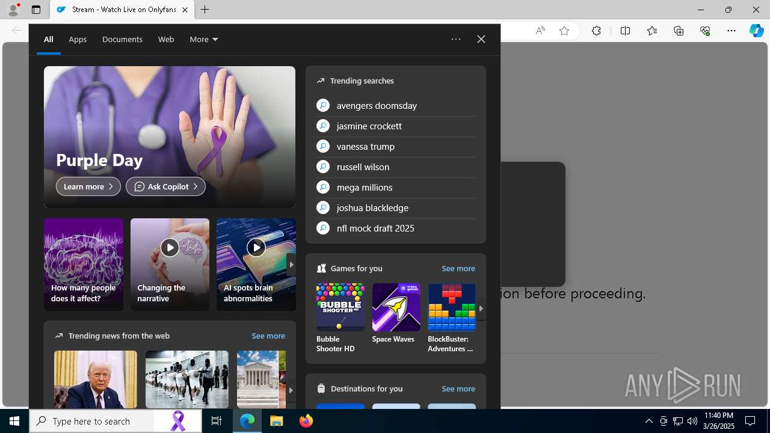The height and width of the screenshot is (433, 770).
Task: Switch to the Apps search tab
Action: coord(78,39)
